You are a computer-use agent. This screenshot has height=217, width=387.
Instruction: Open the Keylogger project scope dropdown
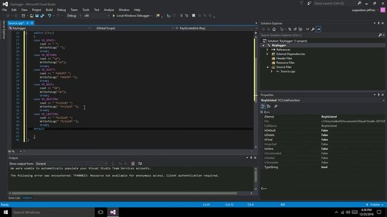point(50,28)
